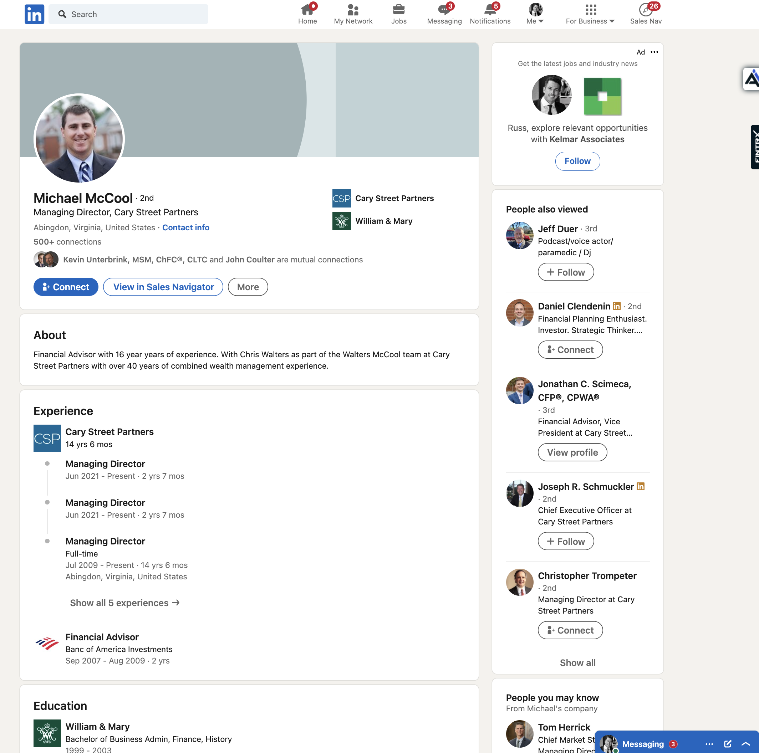This screenshot has height=753, width=759.
Task: Click Financial Advisor job title
Action: [102, 637]
